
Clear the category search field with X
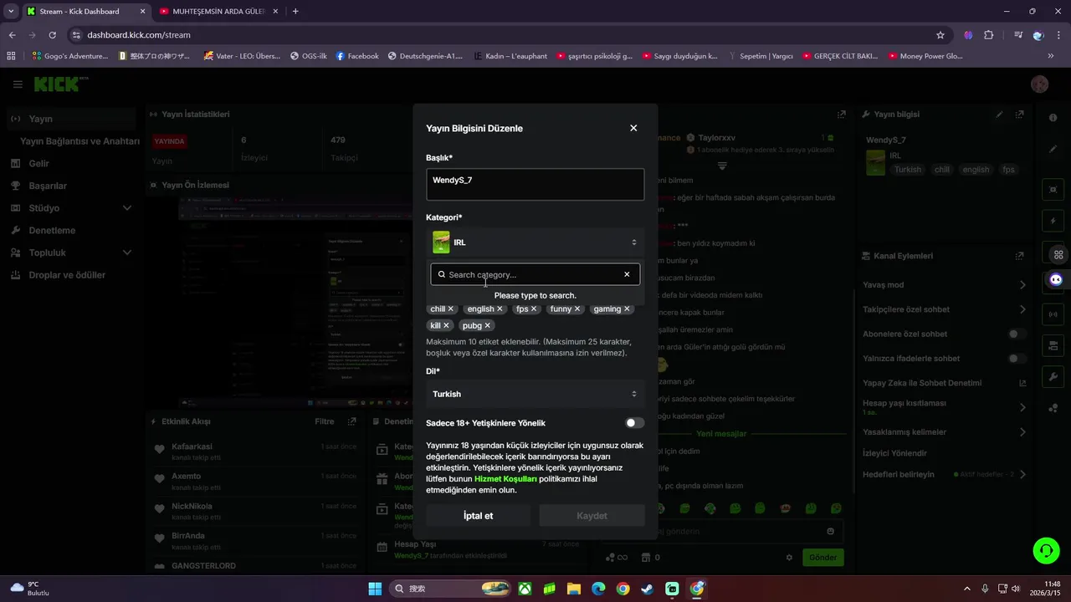click(627, 274)
